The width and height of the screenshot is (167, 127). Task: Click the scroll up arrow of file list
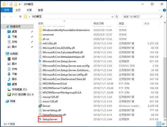(165, 23)
